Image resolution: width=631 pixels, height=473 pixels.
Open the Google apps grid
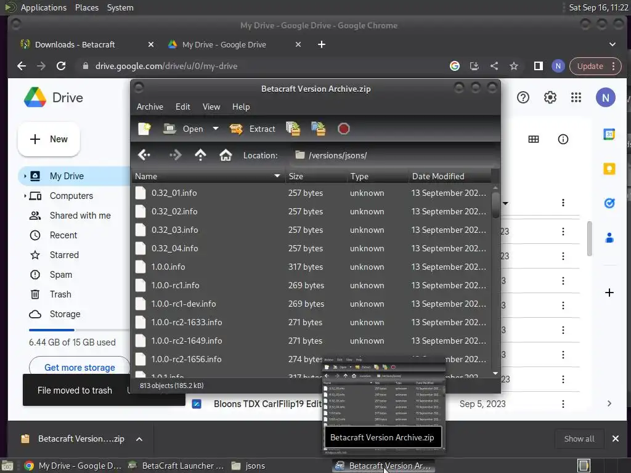pos(576,97)
